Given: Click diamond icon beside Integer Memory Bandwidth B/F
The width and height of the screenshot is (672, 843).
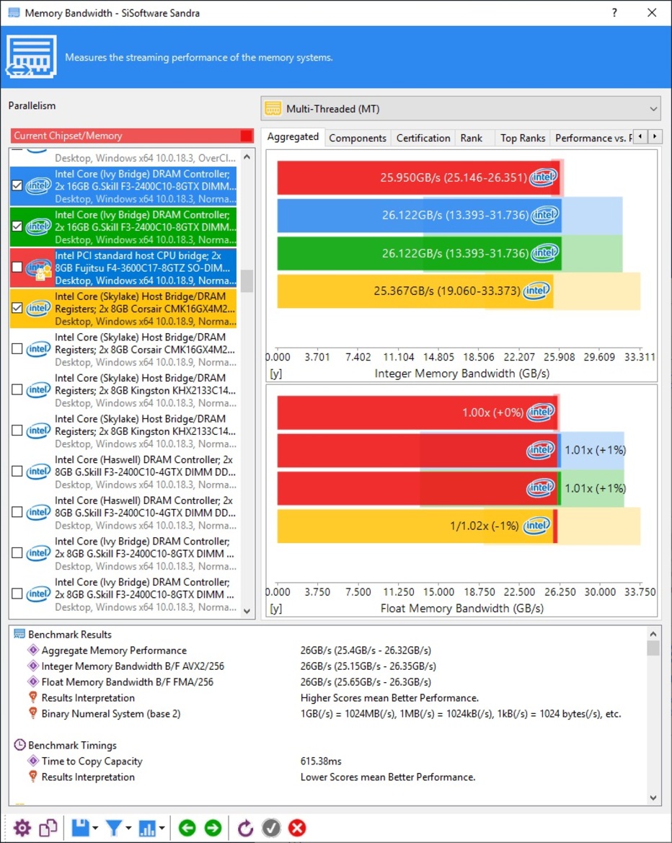Looking at the screenshot, I should pos(32,666).
